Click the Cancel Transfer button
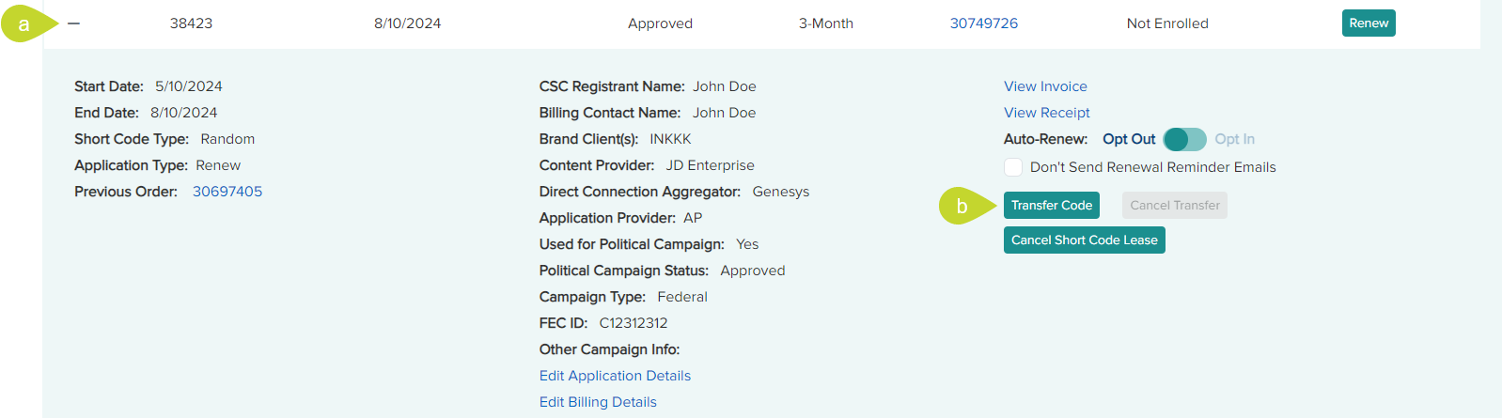 pyautogui.click(x=1175, y=206)
